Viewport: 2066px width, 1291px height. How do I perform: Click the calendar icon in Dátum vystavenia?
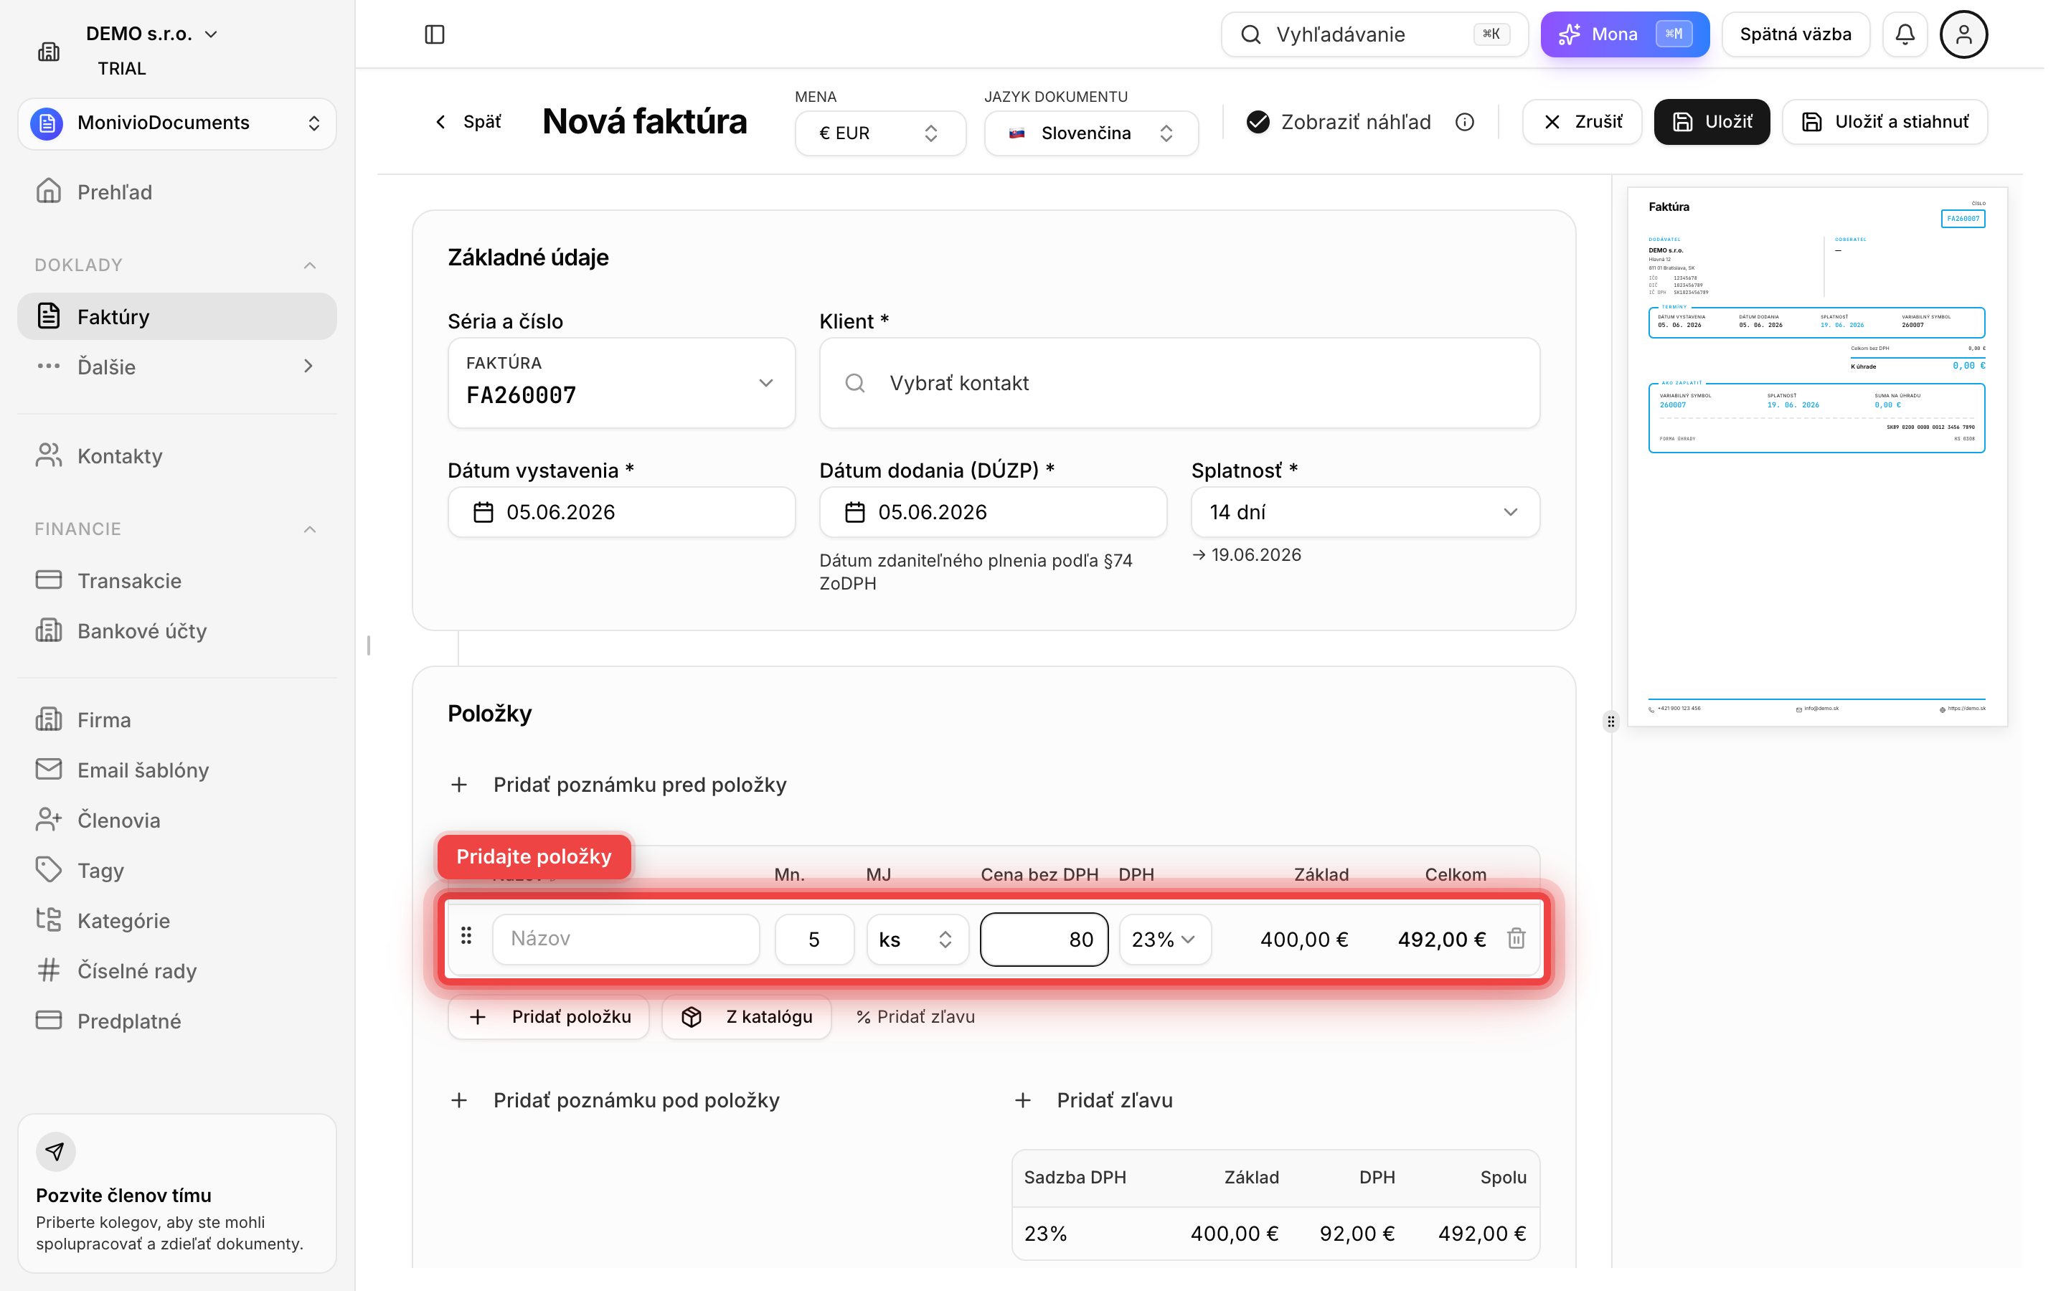[x=484, y=512]
